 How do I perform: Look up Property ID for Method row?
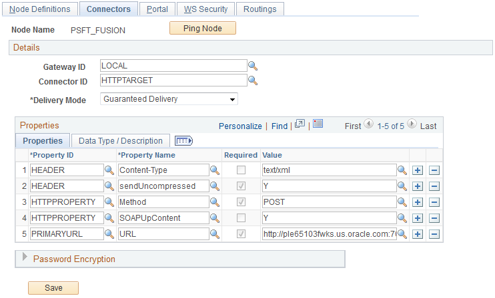click(109, 202)
